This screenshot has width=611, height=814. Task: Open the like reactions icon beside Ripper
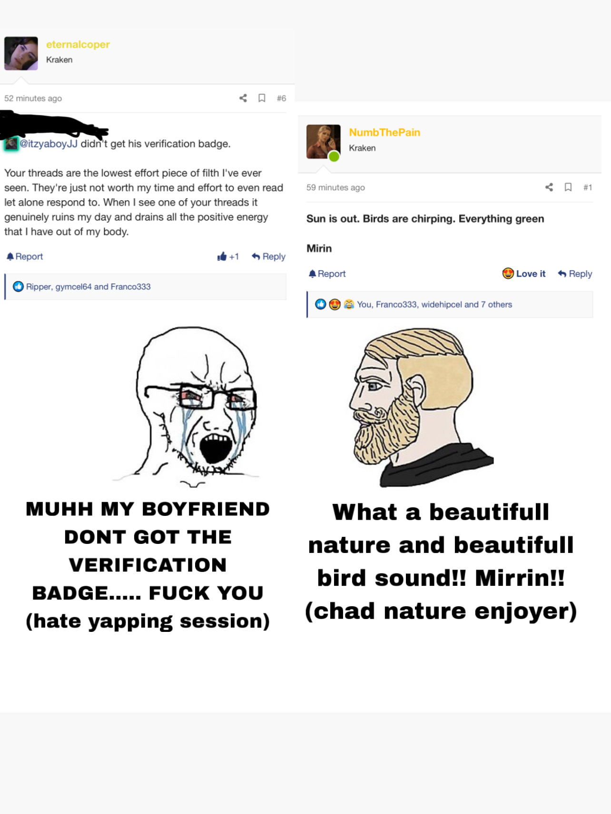click(x=18, y=286)
